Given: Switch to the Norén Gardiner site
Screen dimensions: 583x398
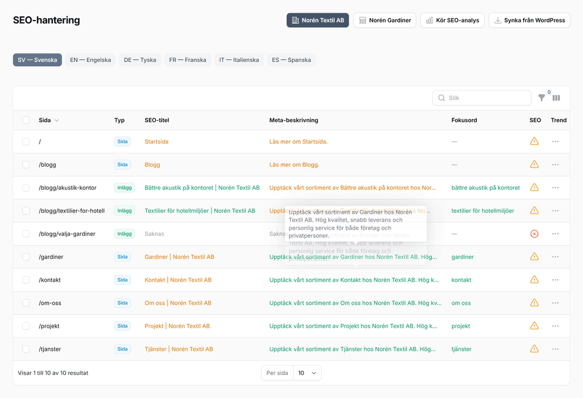Looking at the screenshot, I should tap(384, 20).
